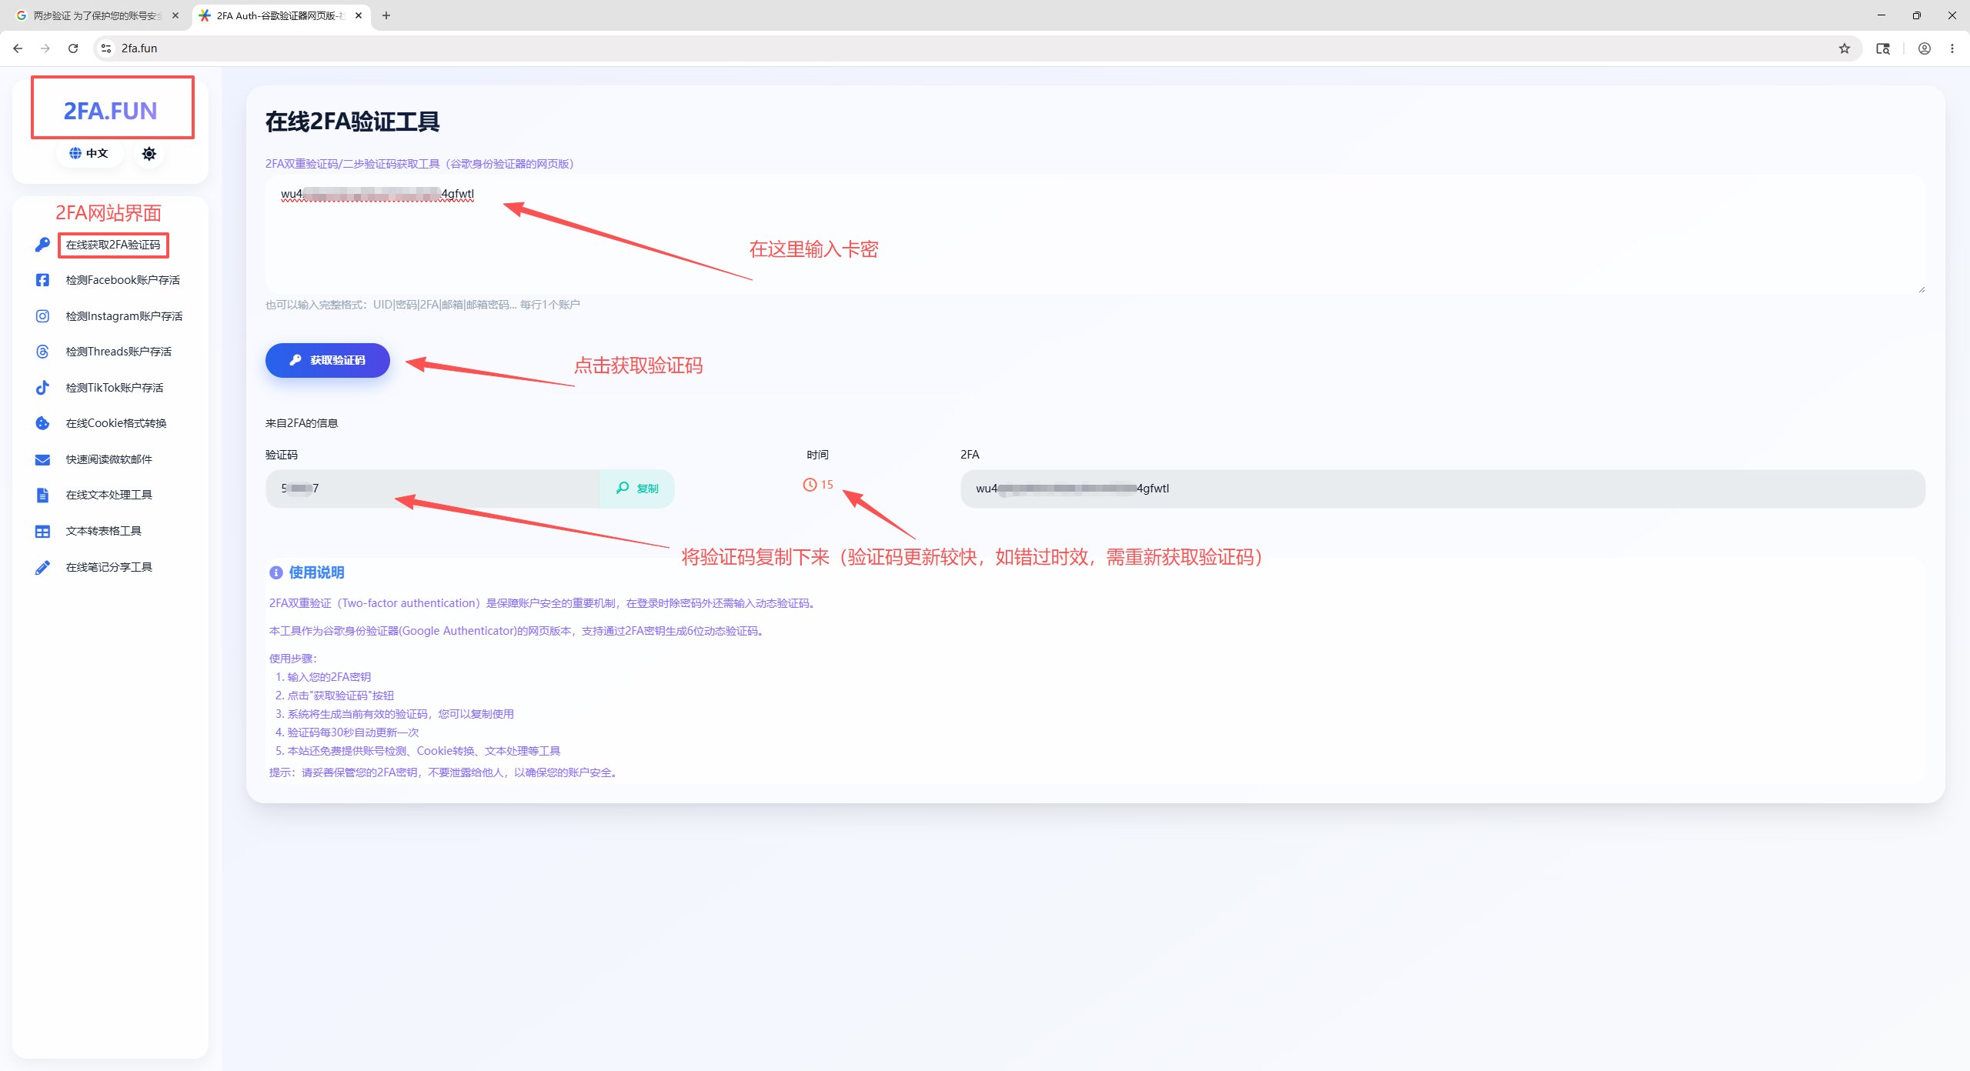Screen dimensions: 1970x1071
Task: Open the browser three-dot menu
Action: tap(1952, 48)
